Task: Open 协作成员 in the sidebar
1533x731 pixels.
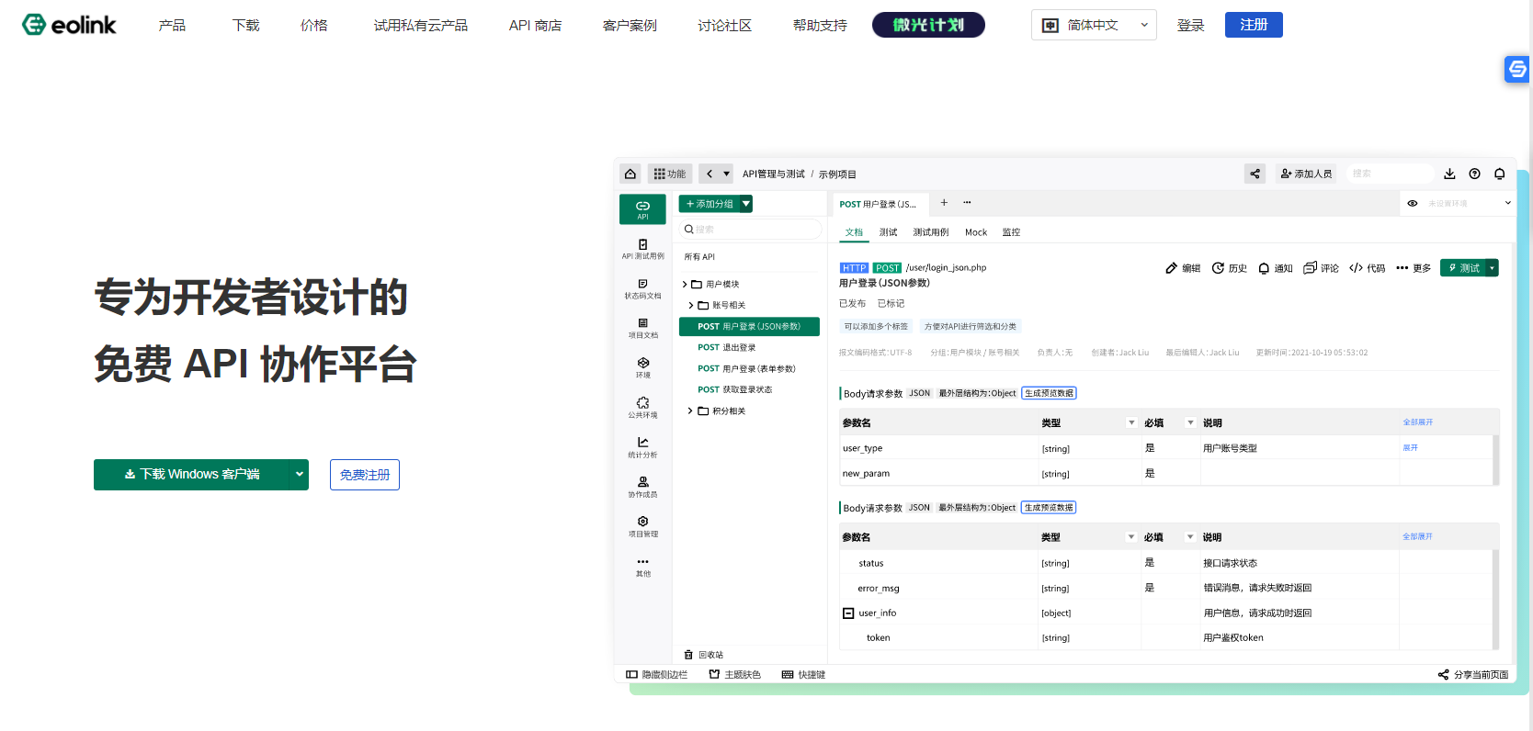Action: click(x=642, y=487)
